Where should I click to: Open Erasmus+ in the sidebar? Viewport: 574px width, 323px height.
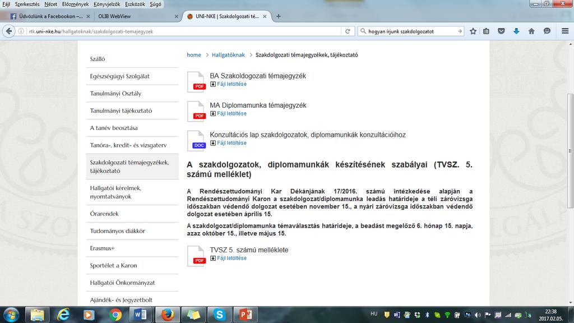click(x=132, y=248)
